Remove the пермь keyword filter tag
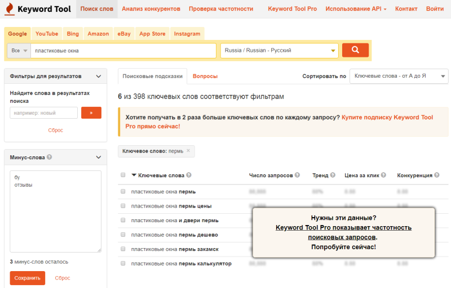Screen dimensions: 451x288 (188, 151)
